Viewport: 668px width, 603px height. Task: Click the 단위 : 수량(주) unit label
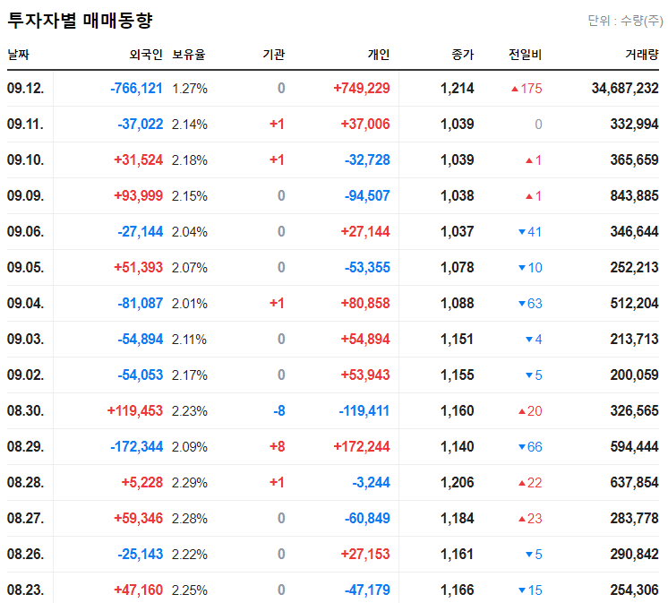tap(625, 21)
